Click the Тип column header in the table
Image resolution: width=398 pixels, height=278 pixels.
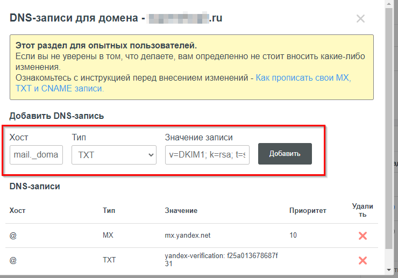tap(109, 211)
